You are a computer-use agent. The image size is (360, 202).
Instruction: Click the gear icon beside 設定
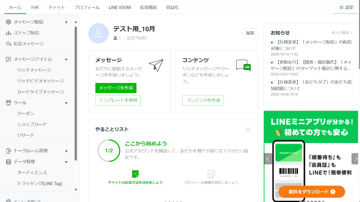[341, 7]
